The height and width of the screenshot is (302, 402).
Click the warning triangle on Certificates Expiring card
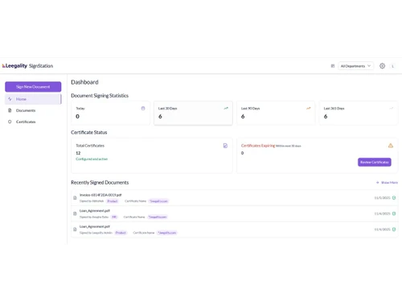point(391,146)
